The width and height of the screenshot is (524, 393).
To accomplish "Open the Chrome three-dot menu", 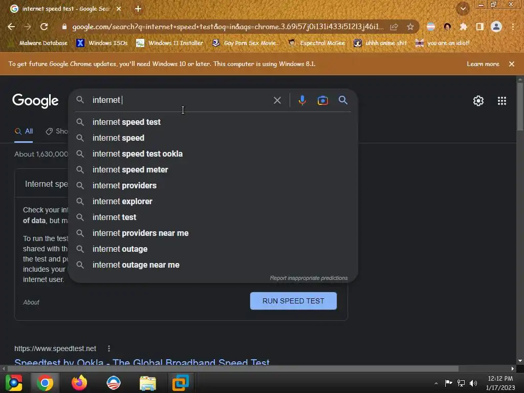I will tap(513, 27).
